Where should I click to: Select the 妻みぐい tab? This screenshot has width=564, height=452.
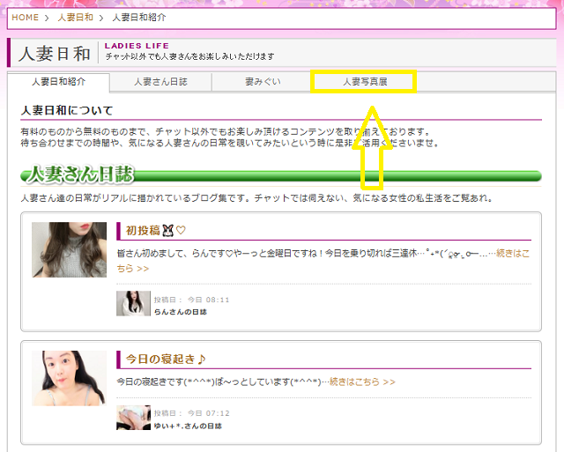pos(263,82)
